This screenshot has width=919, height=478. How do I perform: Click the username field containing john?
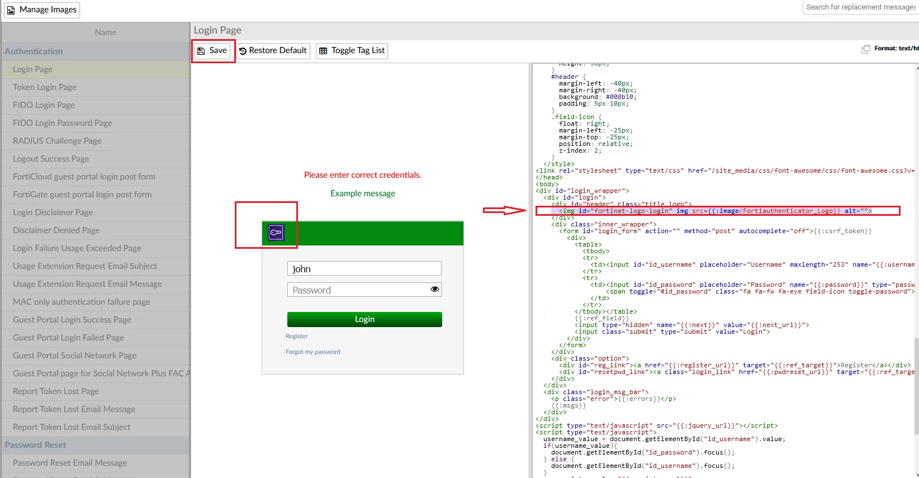[x=364, y=269]
